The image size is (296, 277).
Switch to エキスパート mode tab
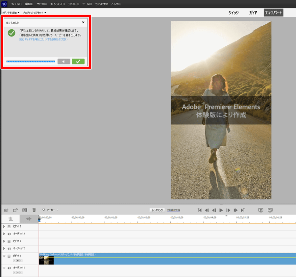point(273,13)
